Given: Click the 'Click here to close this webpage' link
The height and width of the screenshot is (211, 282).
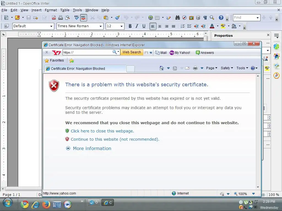Looking at the screenshot, I should click(x=102, y=131).
